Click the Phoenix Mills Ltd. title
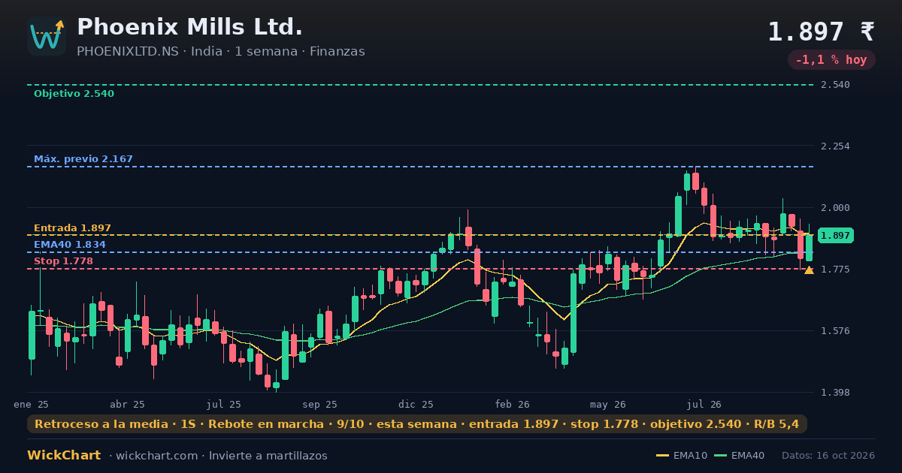Viewport: 902px width, 473px height. click(190, 27)
